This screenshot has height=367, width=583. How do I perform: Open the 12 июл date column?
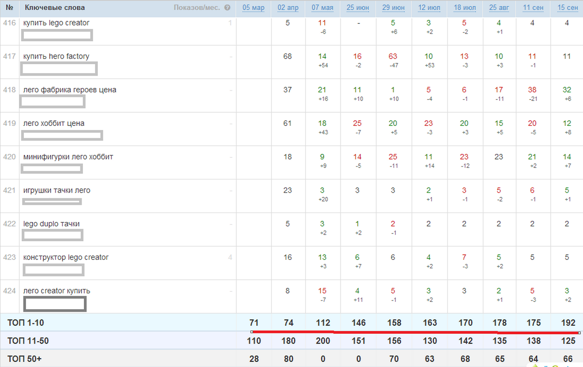(429, 8)
